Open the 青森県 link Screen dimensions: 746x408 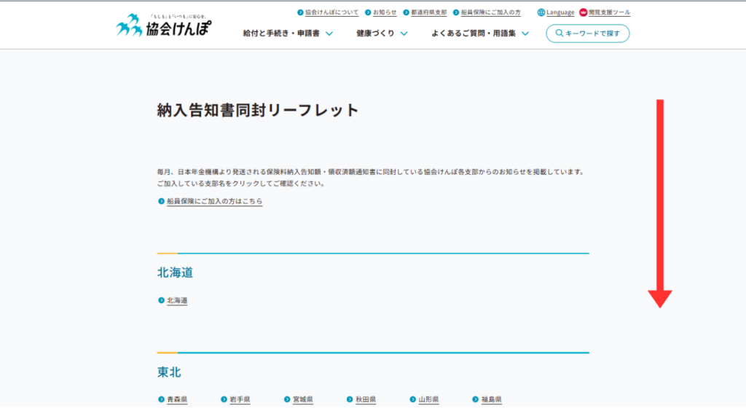pyautogui.click(x=177, y=399)
